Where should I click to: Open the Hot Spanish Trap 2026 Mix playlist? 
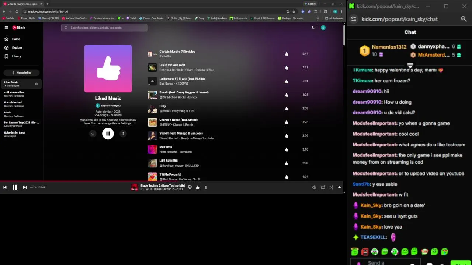pos(21,124)
